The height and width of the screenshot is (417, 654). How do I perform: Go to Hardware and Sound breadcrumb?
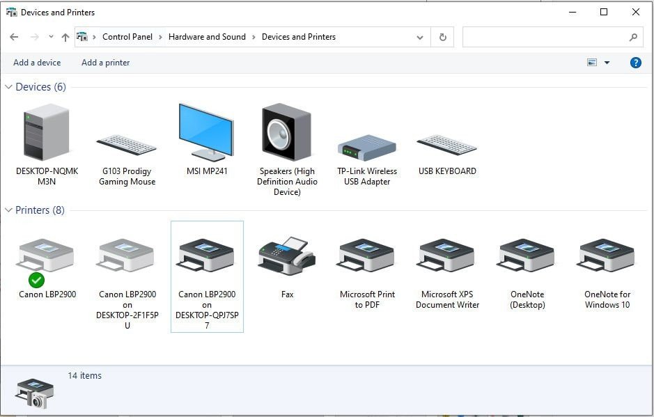(x=207, y=37)
